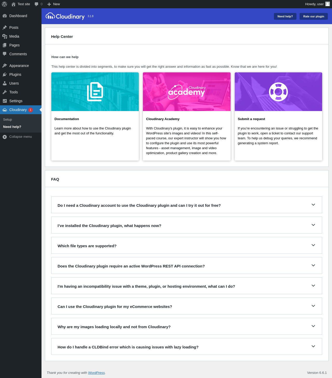Click the home icon beside Test site
This screenshot has height=378, width=332.
coord(13,4)
